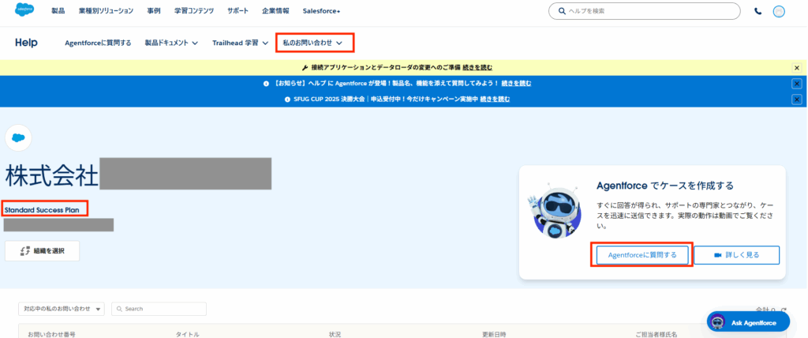Click the Salesforce cloud logo in header

pyautogui.click(x=25, y=10)
